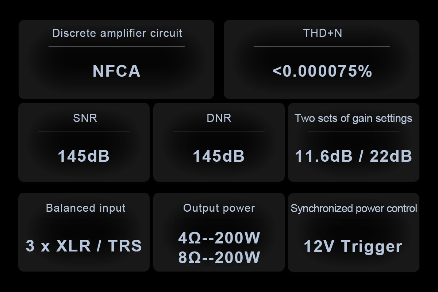
Task: Click the "Synchronized power control" heading
Action: point(354,208)
